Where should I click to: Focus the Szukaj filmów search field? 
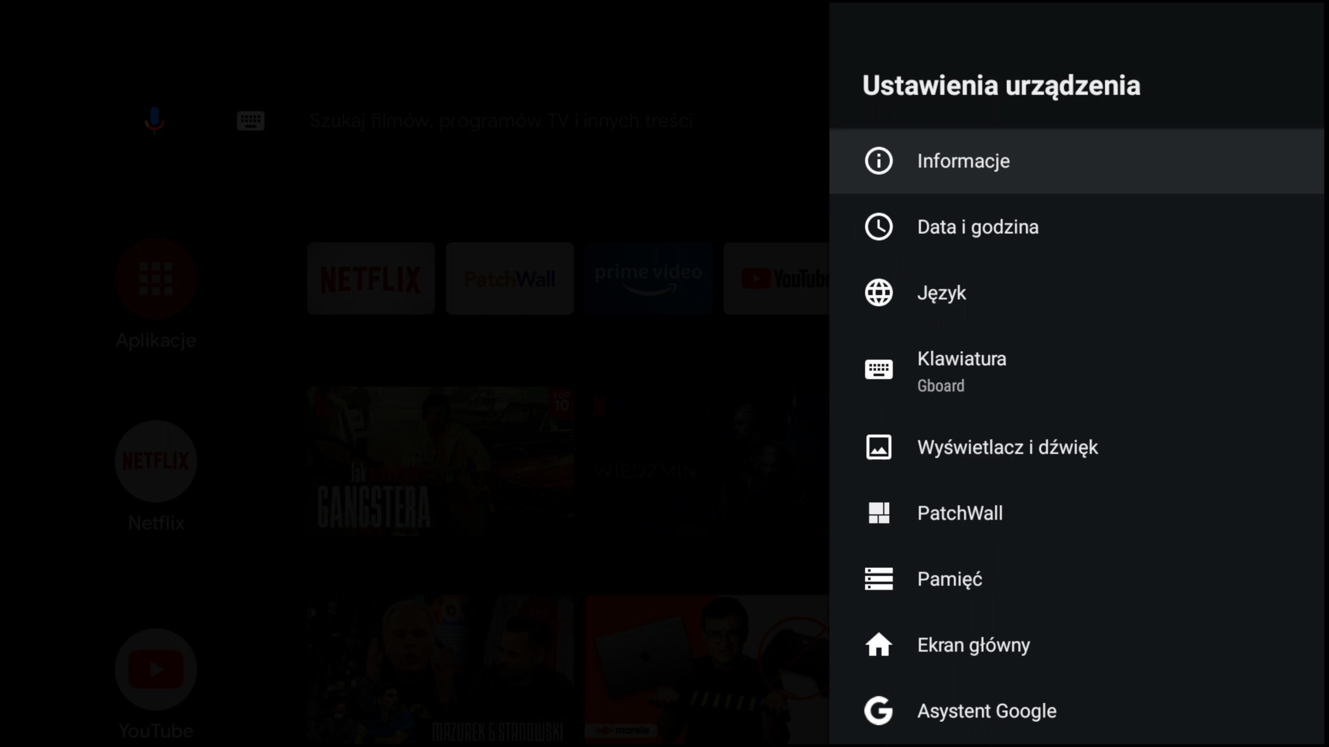(x=501, y=121)
